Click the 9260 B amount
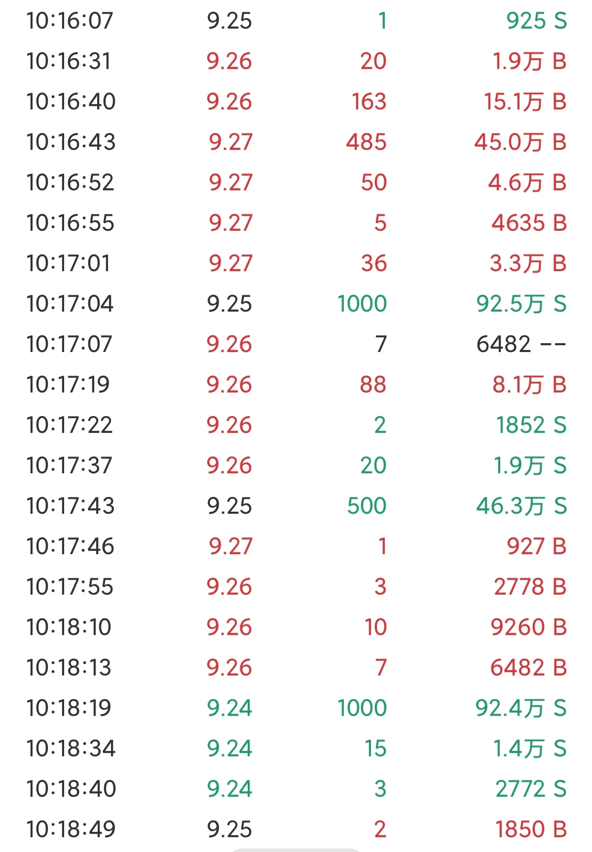Viewport: 592px width, 852px height. [x=528, y=627]
